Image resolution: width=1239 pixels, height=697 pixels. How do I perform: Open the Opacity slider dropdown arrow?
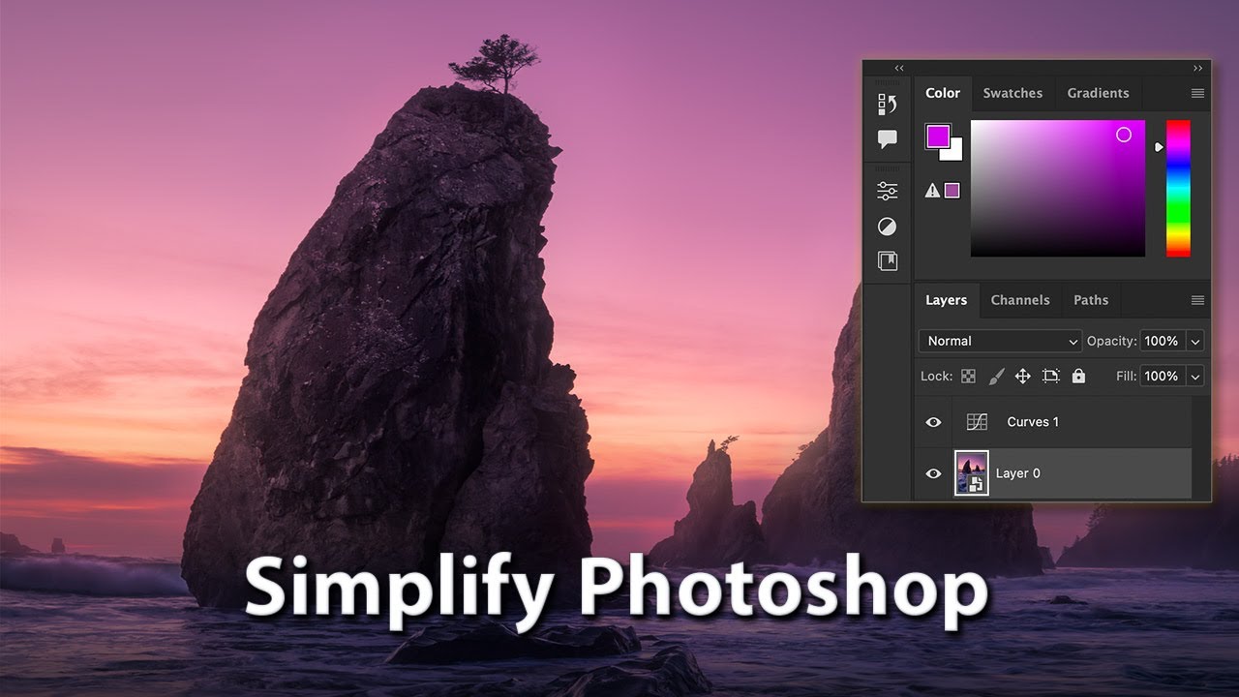(x=1195, y=341)
